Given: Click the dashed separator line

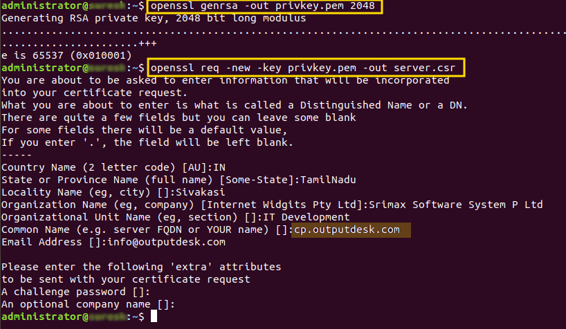Looking at the screenshot, I should click(17, 155).
